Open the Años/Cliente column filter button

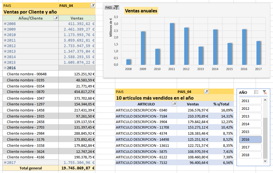click(56, 18)
